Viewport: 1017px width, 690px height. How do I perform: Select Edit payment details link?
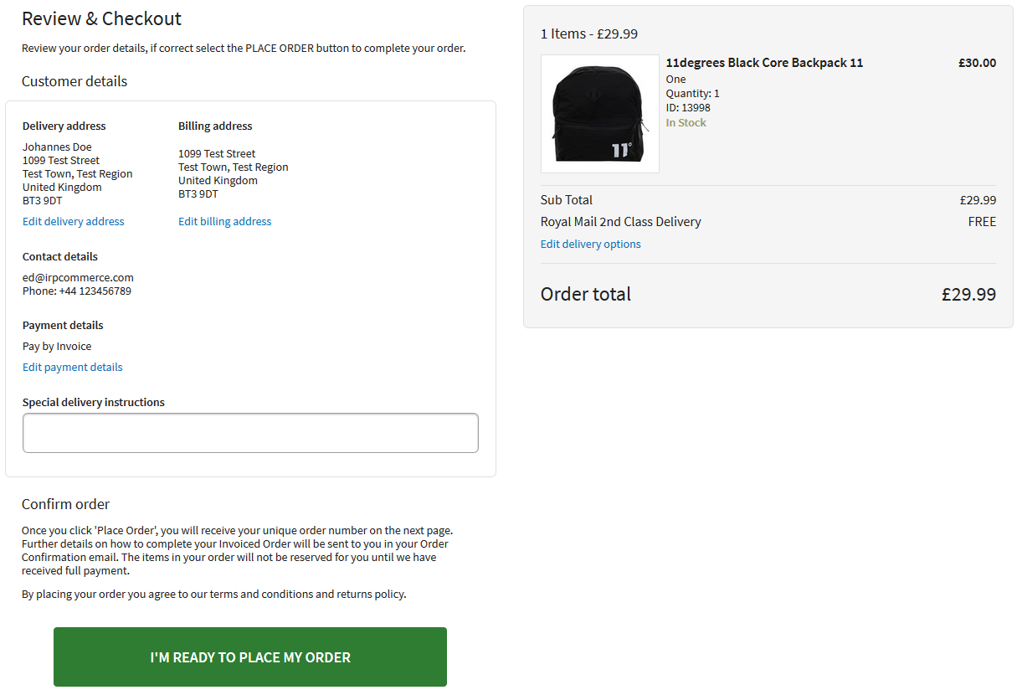[x=72, y=368]
